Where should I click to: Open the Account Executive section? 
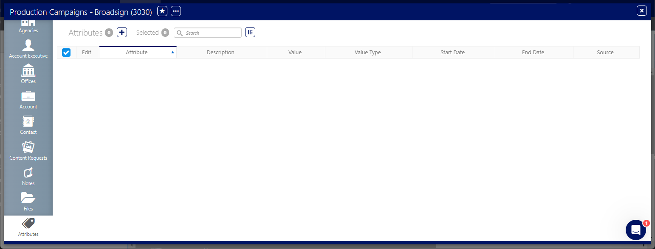(28, 49)
